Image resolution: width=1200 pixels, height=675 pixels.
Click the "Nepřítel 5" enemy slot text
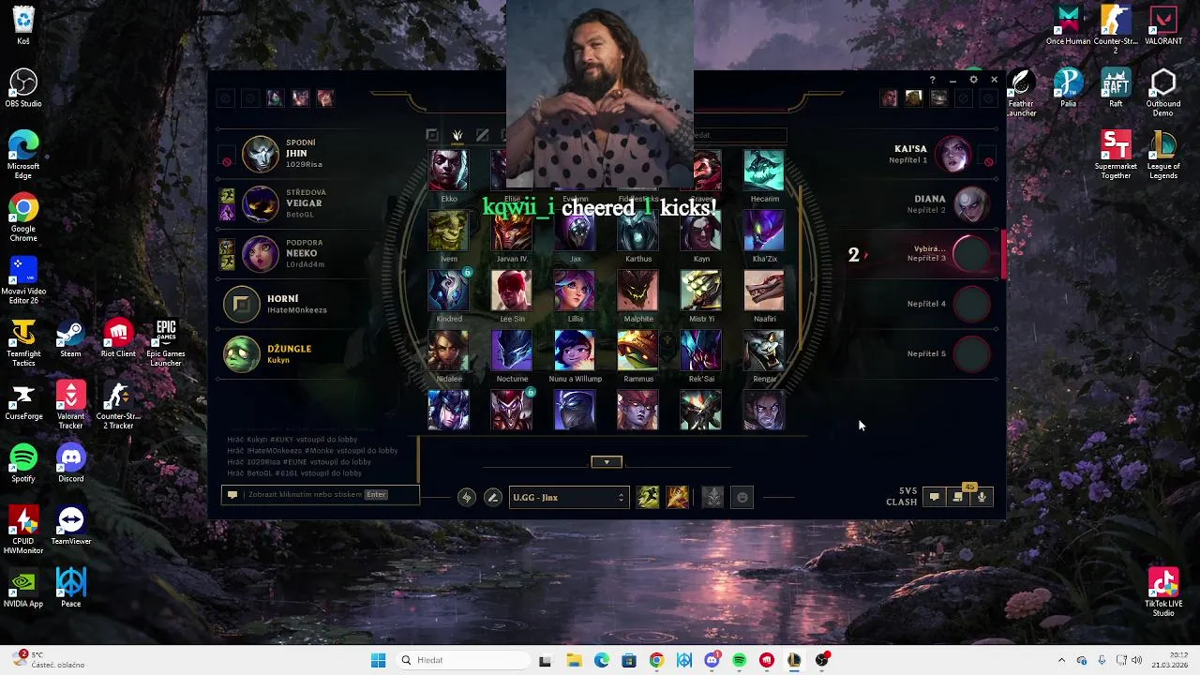point(926,353)
